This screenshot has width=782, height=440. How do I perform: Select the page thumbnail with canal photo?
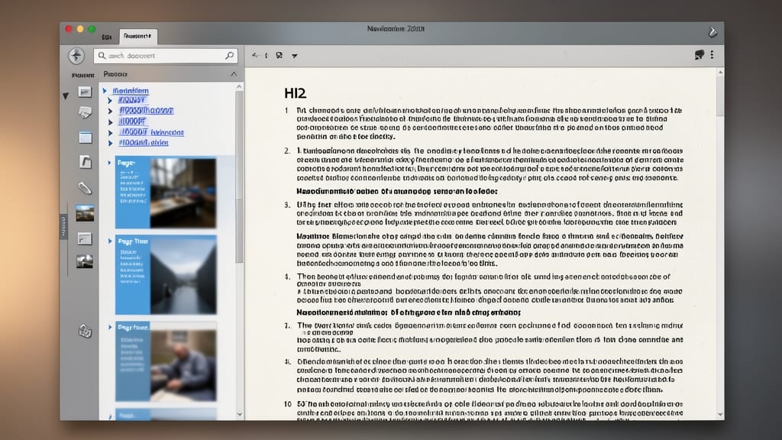point(166,275)
